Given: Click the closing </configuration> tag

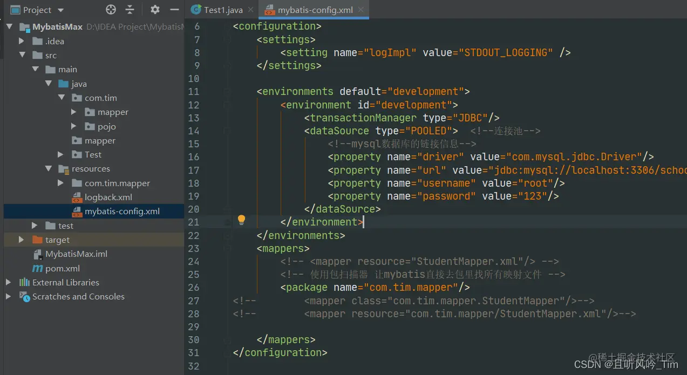Looking at the screenshot, I should [280, 352].
